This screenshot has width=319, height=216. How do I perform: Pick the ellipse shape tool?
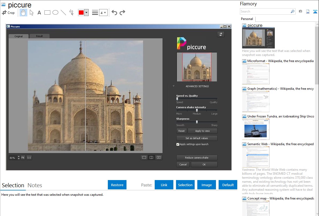coord(55,13)
